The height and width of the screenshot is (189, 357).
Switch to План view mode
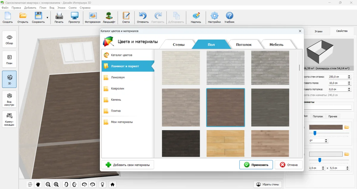tap(9, 59)
